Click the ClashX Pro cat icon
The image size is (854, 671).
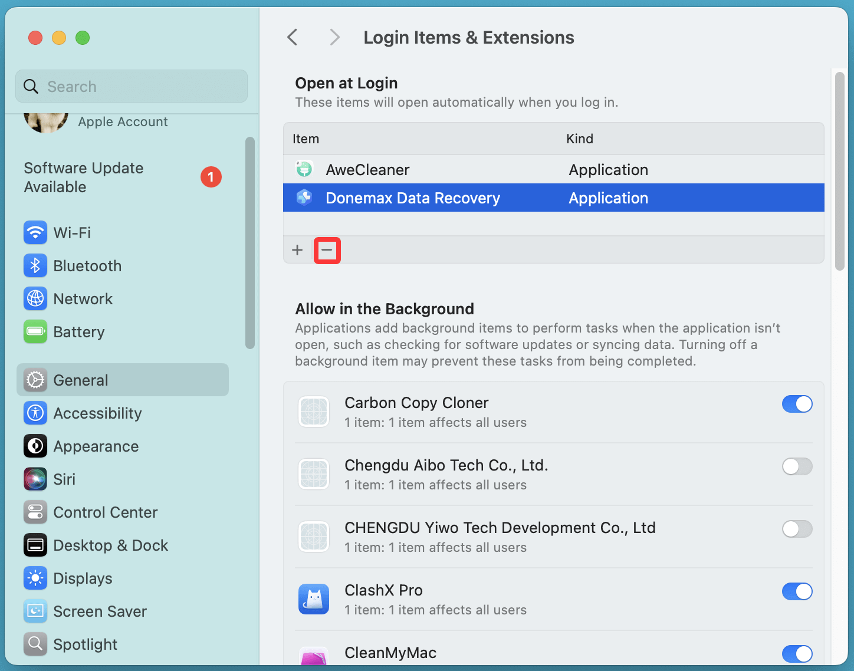[x=314, y=599]
